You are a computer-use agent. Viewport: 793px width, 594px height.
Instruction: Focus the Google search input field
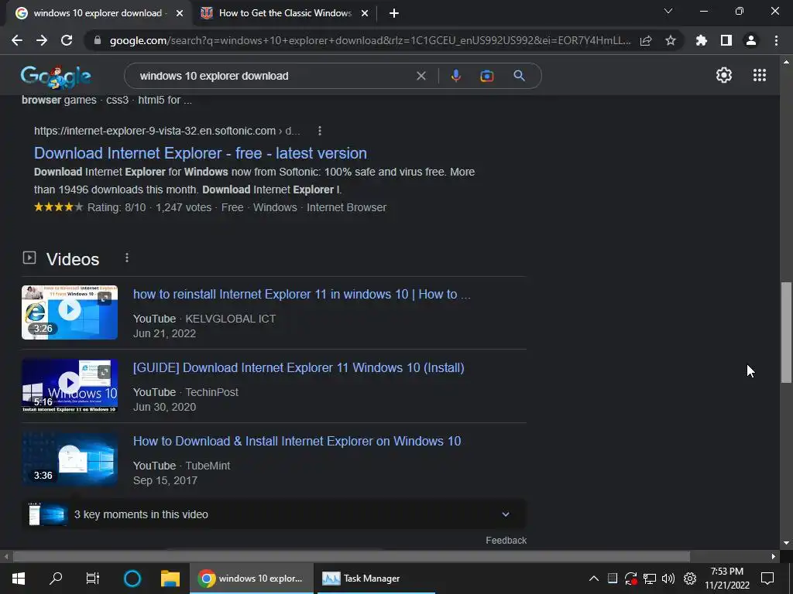273,76
